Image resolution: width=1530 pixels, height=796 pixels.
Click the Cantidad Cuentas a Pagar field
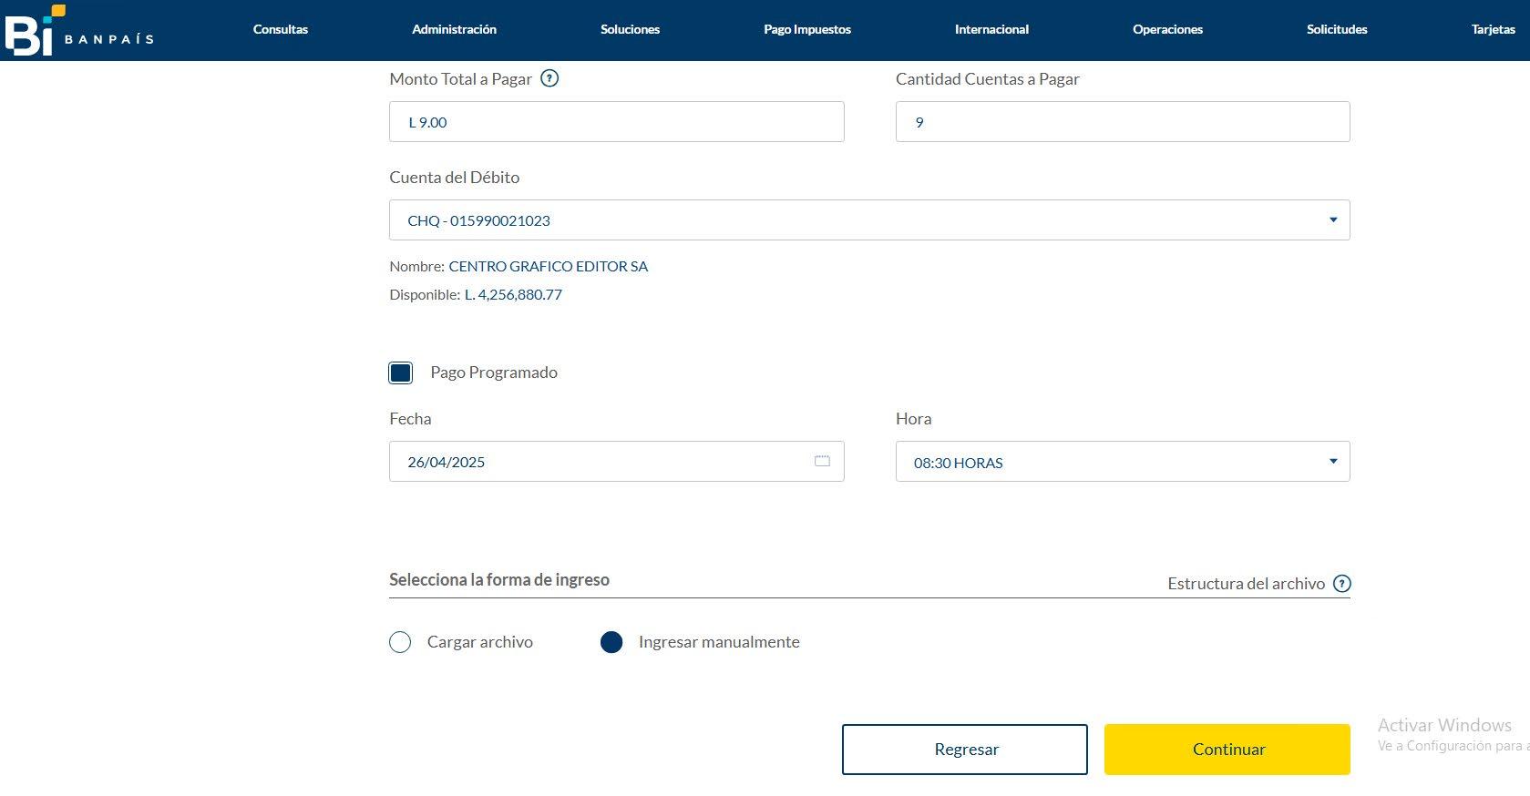tap(1122, 122)
